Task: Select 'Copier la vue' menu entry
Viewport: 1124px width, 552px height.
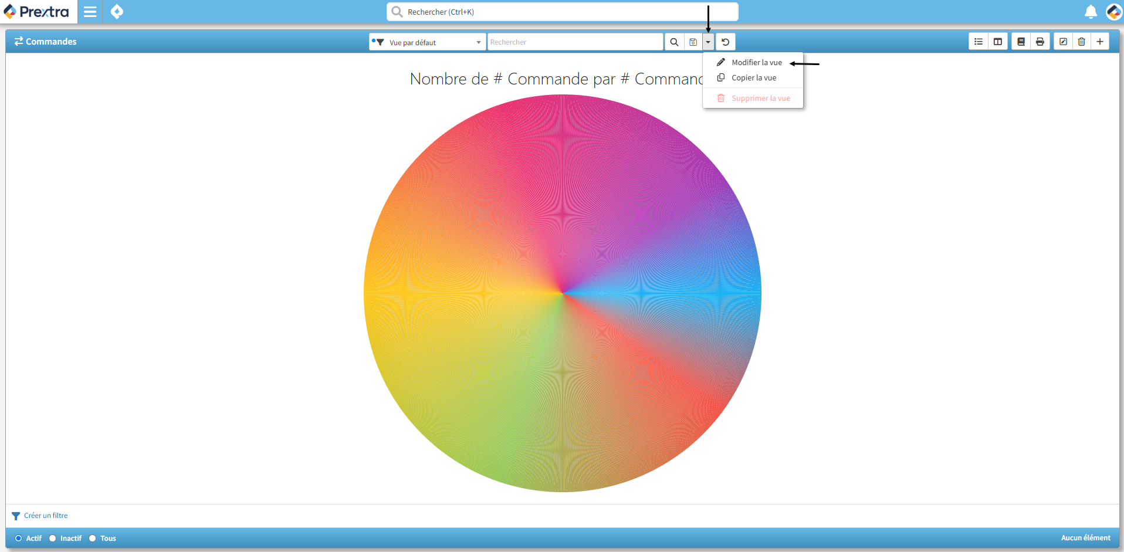Action: 753,77
